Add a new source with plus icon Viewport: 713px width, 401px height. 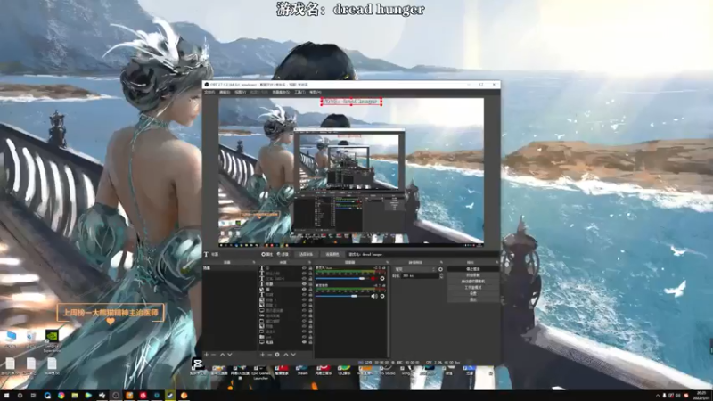click(262, 354)
